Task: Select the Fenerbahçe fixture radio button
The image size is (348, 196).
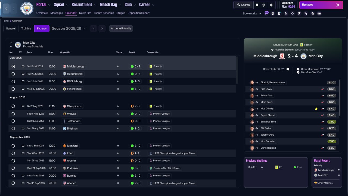Action: tap(13, 89)
